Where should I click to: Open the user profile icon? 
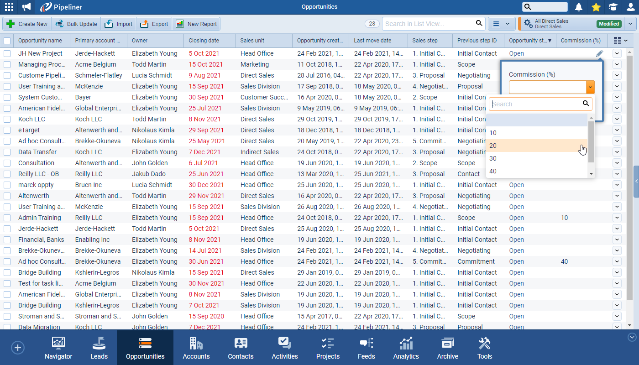630,7
